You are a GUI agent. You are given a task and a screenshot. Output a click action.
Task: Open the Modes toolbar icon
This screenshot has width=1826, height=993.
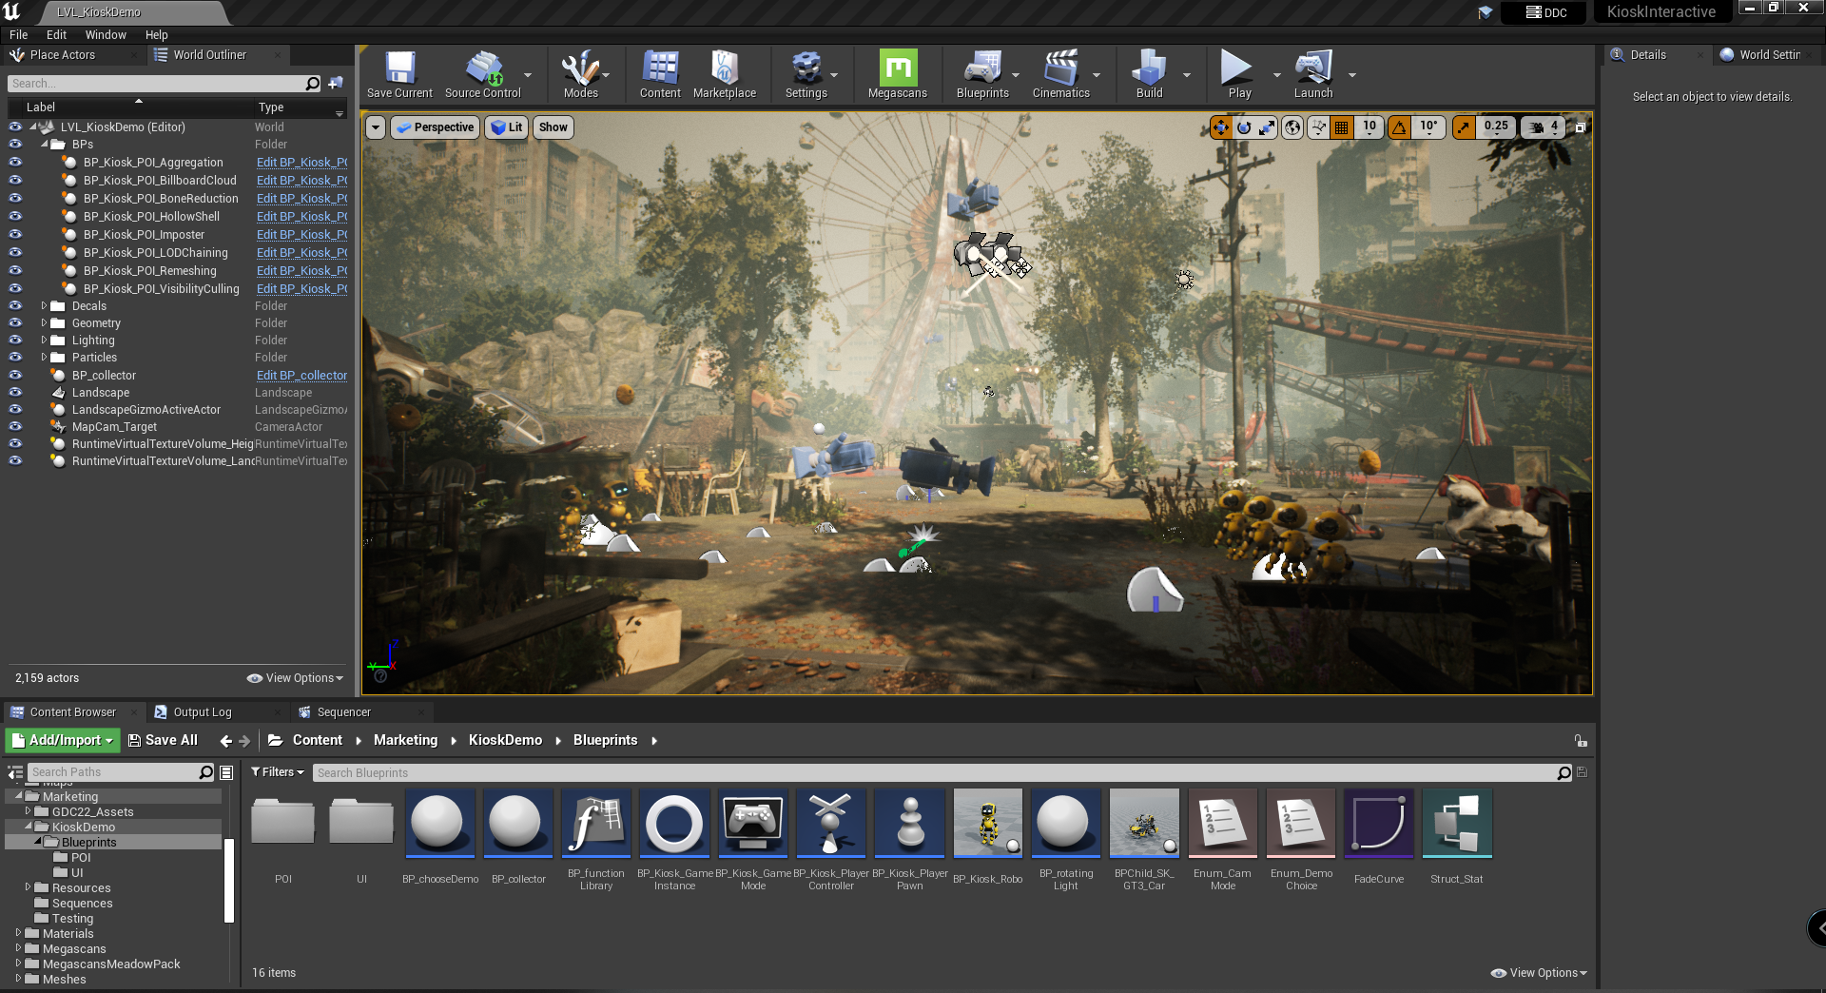[580, 74]
